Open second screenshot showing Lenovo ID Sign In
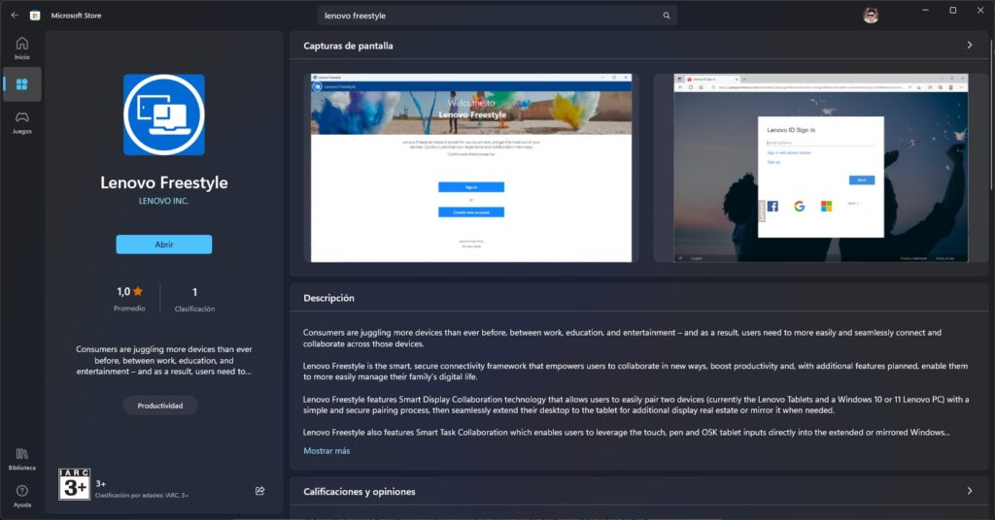The image size is (995, 520). click(x=810, y=167)
